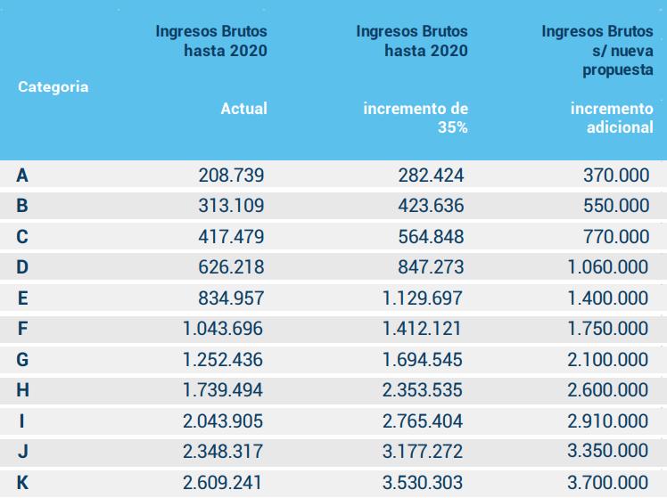The width and height of the screenshot is (667, 498).
Task: Select value 2.609.241 in row K
Action: 222,482
